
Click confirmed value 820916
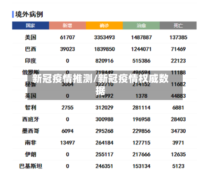coord(104,61)
